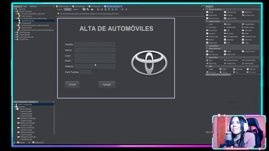Image resolution: width=269 pixels, height=151 pixels.
Task: Expand the Project Files node
Action: 15,39
